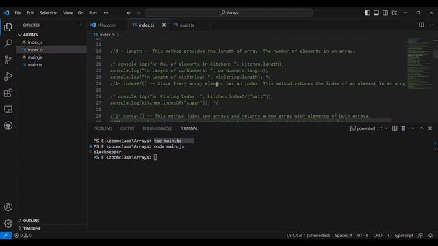
Task: Switch to the main.ts editor tab
Action: click(x=187, y=25)
